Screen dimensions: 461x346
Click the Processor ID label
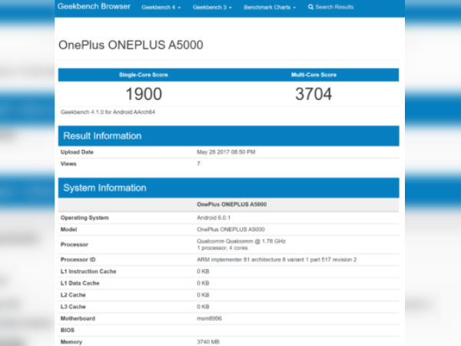coord(78,260)
